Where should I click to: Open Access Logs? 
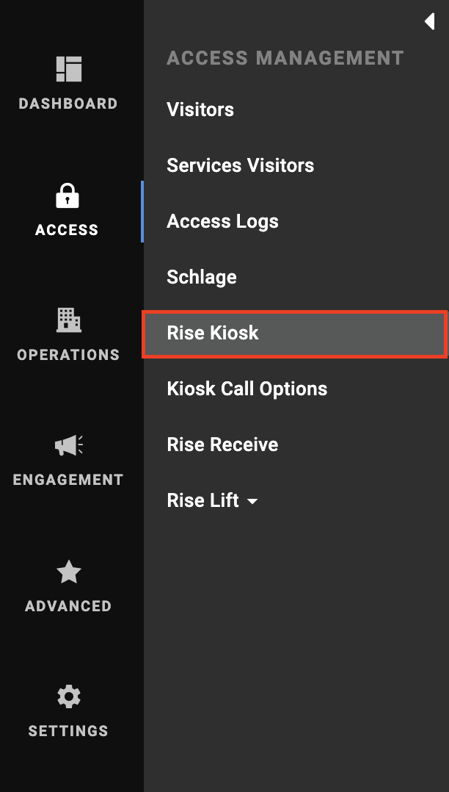point(222,221)
